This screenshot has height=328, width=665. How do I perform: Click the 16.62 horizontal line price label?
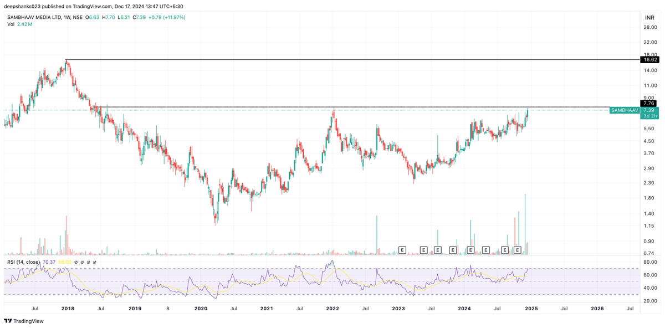[649, 59]
